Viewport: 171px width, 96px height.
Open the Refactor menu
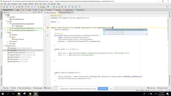31,4
